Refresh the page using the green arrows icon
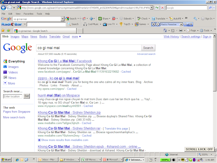Viewport: 217px width, 163px height. (157, 8)
